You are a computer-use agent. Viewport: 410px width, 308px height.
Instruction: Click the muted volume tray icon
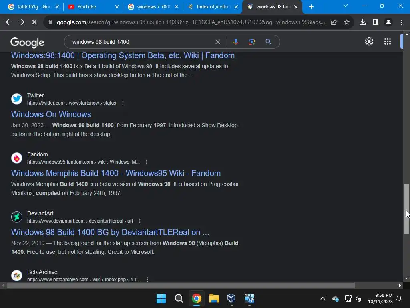(358, 298)
